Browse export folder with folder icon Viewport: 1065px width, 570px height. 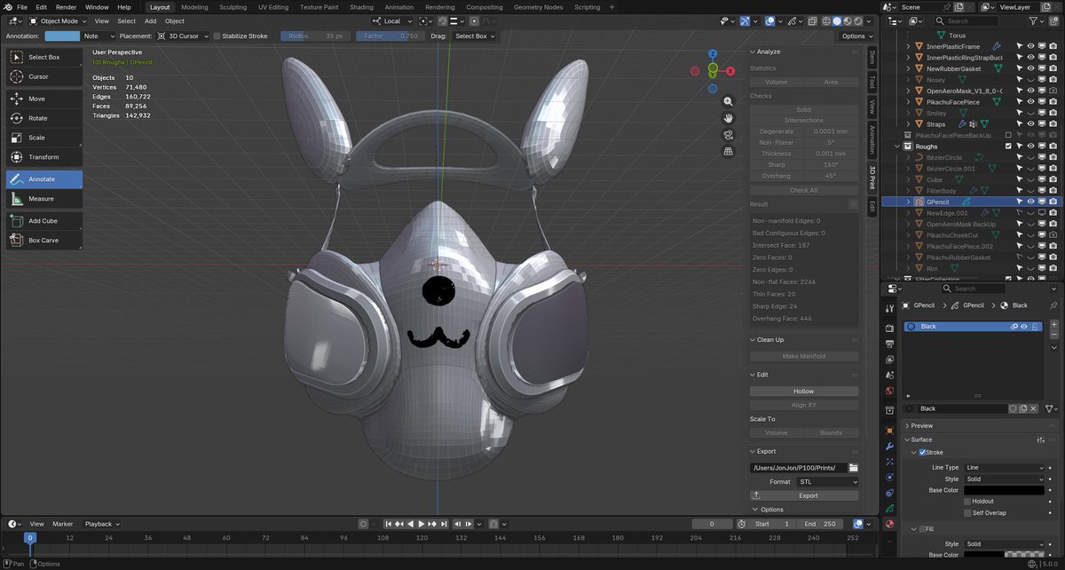[x=853, y=468]
